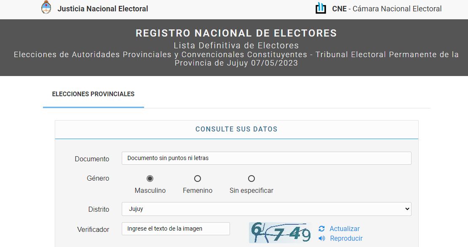Select the Masculino gender radio button
Image resolution: width=468 pixels, height=247 pixels.
pos(150,179)
